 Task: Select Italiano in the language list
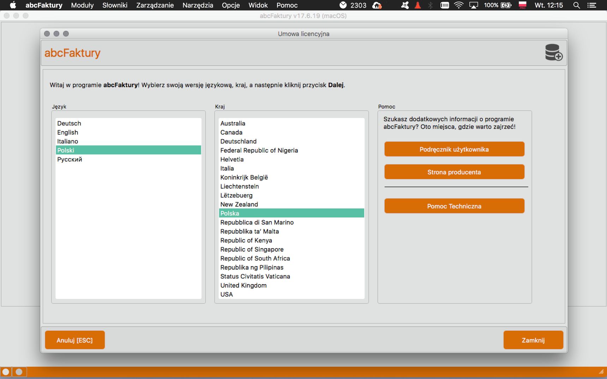click(x=128, y=141)
